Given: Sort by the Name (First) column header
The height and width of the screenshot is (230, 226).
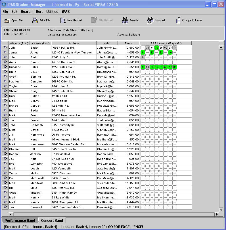Looking at the screenshot, I should coord(19,43).
